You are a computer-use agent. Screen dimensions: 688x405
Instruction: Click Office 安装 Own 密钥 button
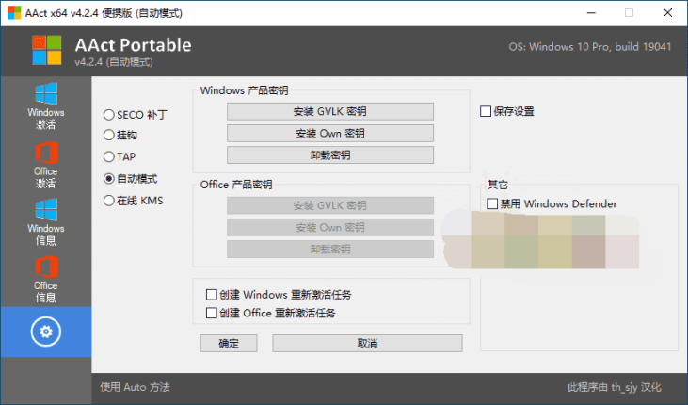click(330, 228)
